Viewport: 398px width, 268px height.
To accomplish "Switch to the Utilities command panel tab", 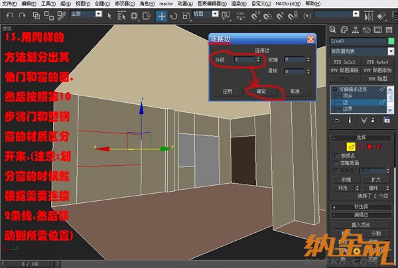I will 389,30.
